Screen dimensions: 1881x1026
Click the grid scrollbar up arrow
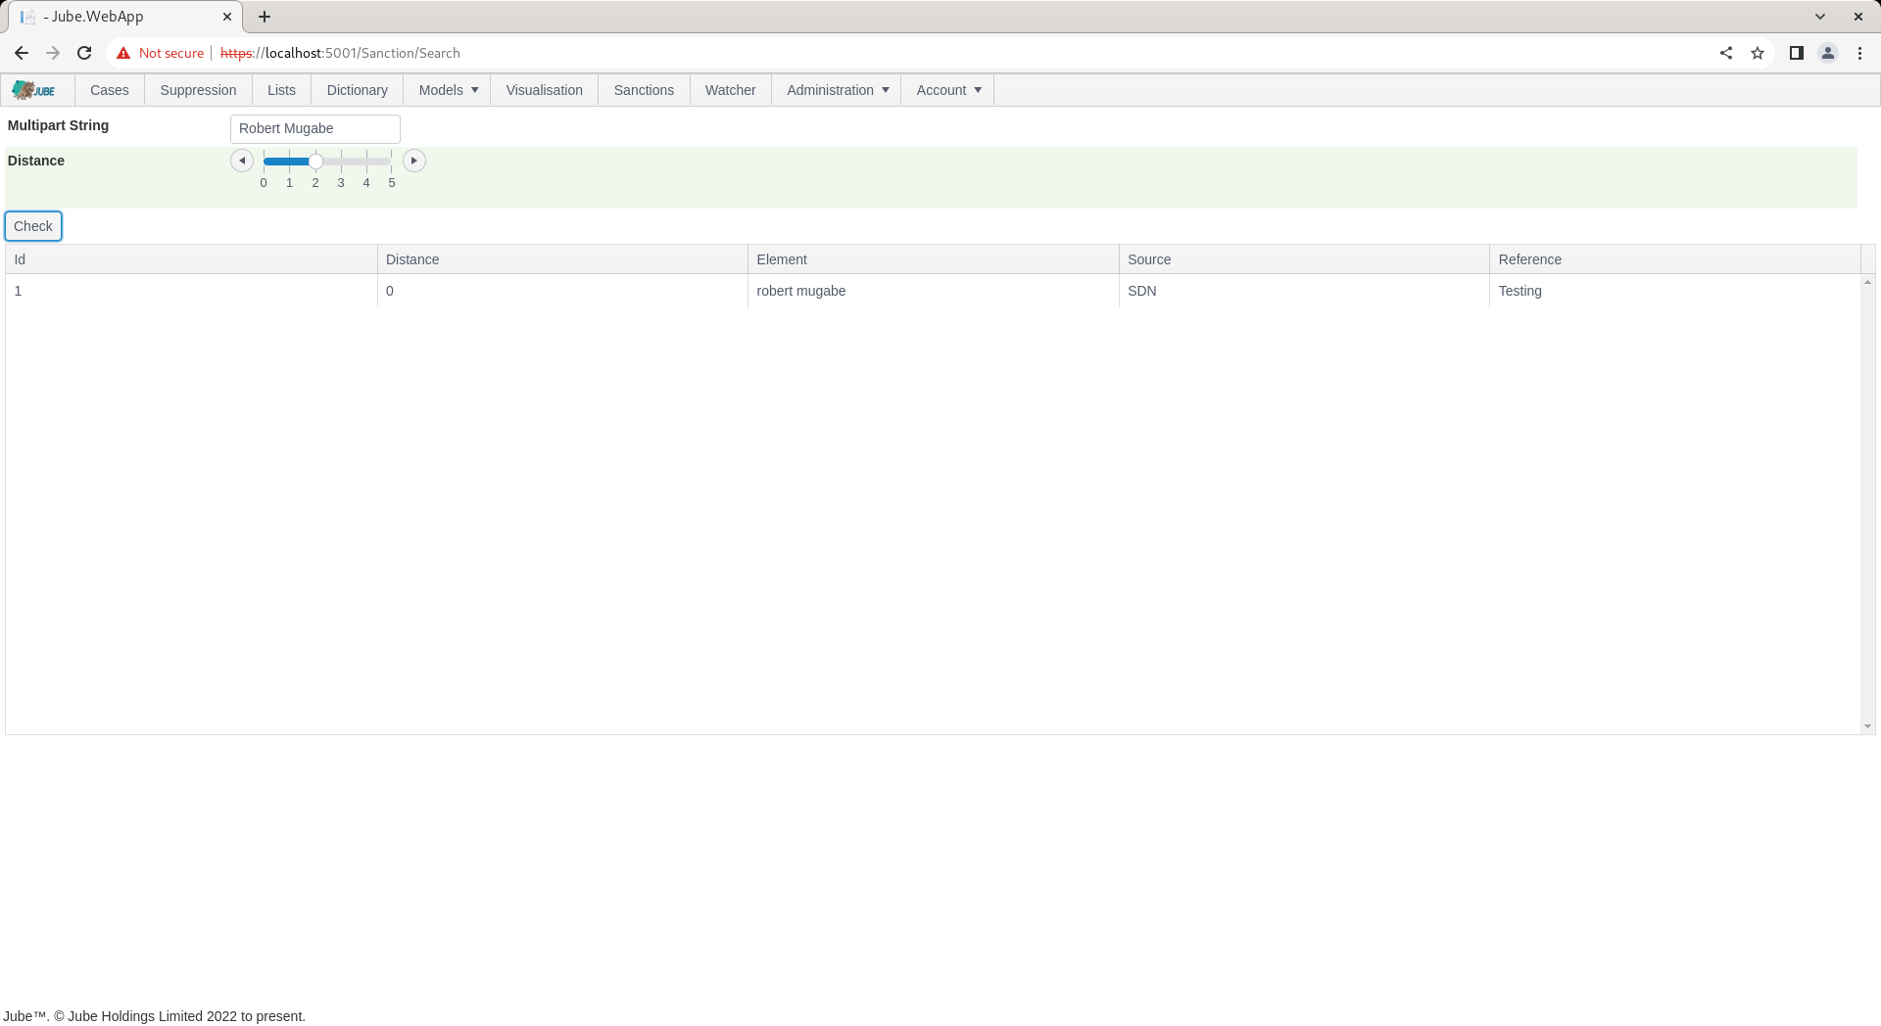[x=1867, y=282]
